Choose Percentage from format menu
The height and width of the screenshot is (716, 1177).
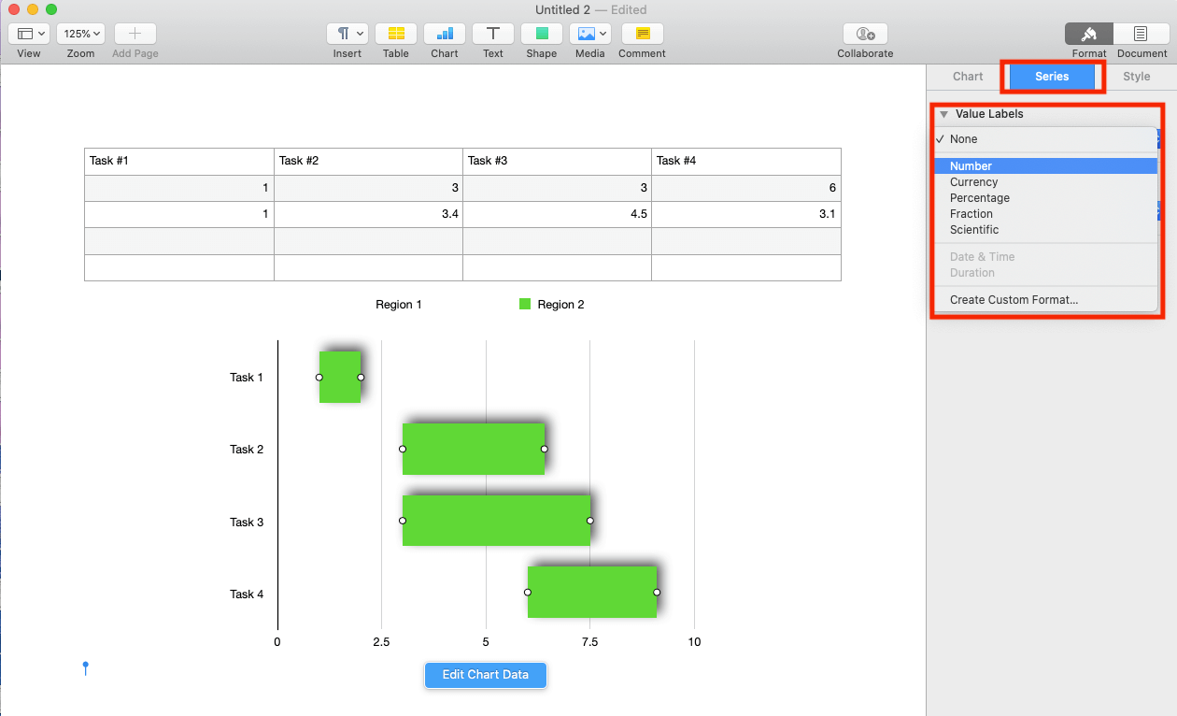coord(979,198)
